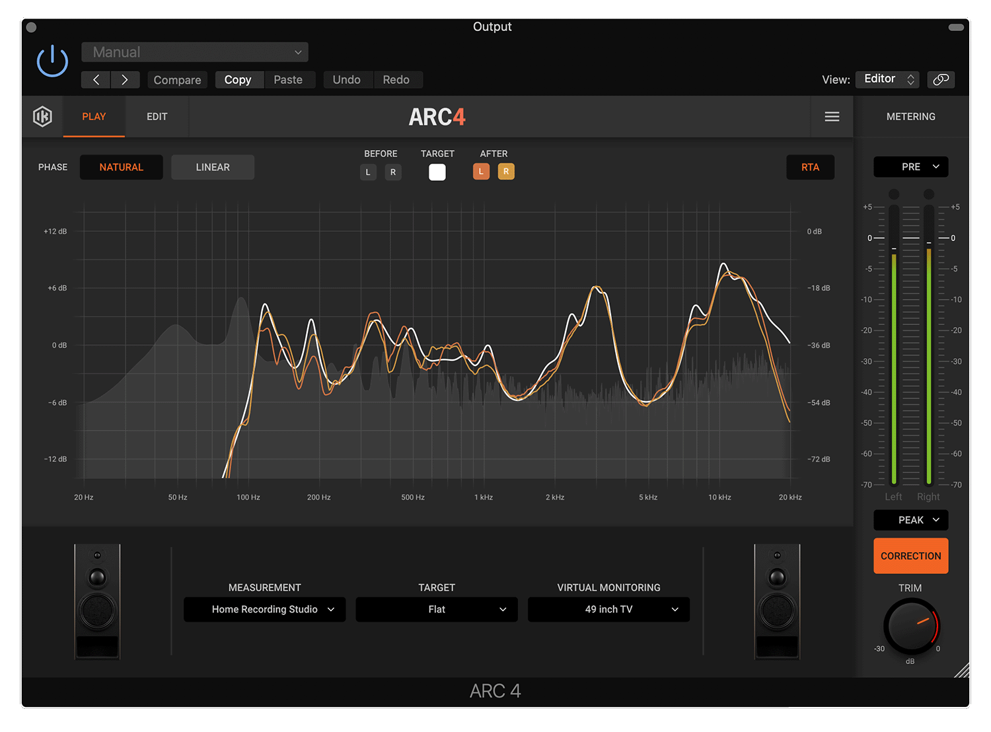
Task: Go to the previous preset with the left arrow
Action: 95,79
